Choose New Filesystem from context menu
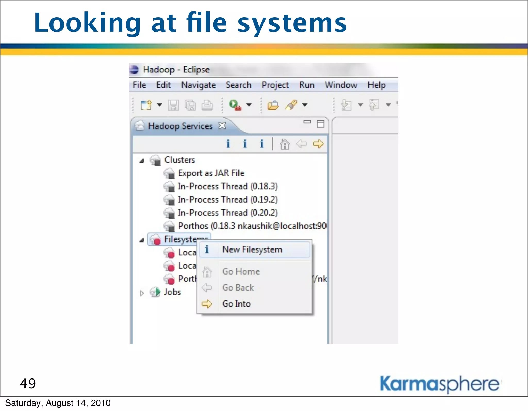 [x=254, y=249]
